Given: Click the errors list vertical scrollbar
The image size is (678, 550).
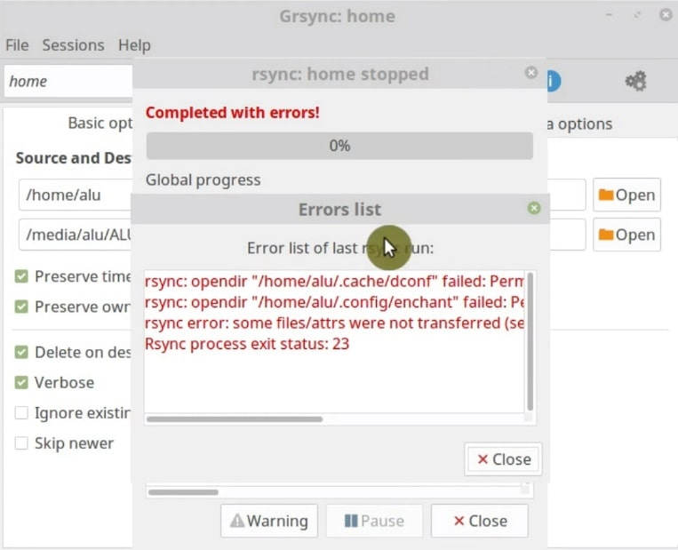Looking at the screenshot, I should tap(530, 341).
